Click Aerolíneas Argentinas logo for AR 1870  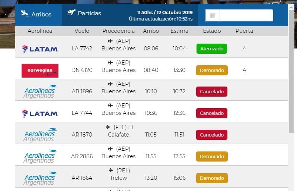(x=40, y=135)
